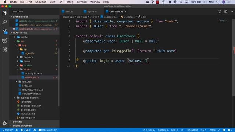Close userStore.ts in Open Editors list

tap(14, 29)
